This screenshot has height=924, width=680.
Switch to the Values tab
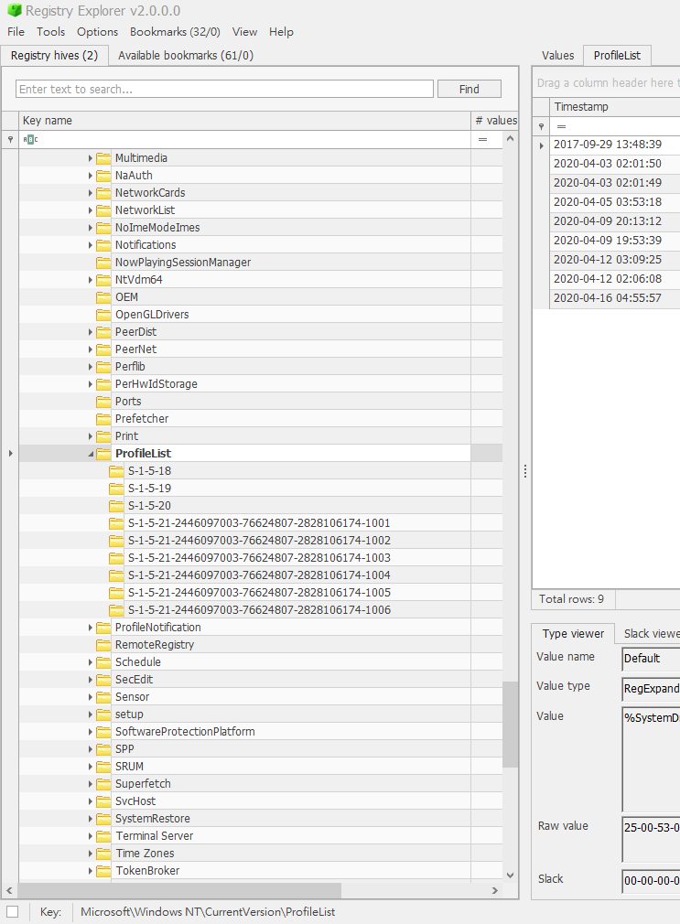[558, 56]
